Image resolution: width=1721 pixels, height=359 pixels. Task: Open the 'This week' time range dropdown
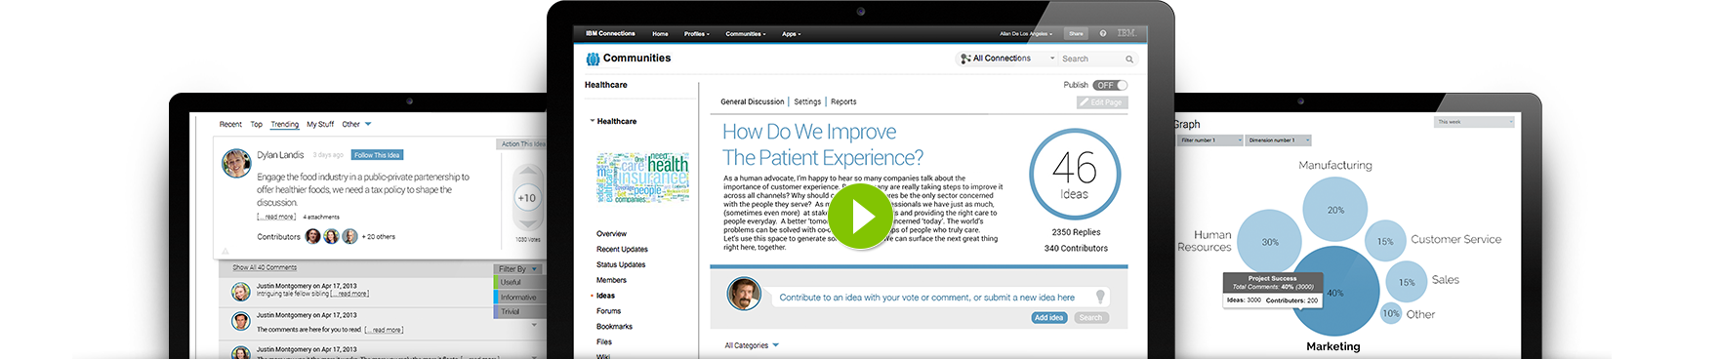[1474, 122]
